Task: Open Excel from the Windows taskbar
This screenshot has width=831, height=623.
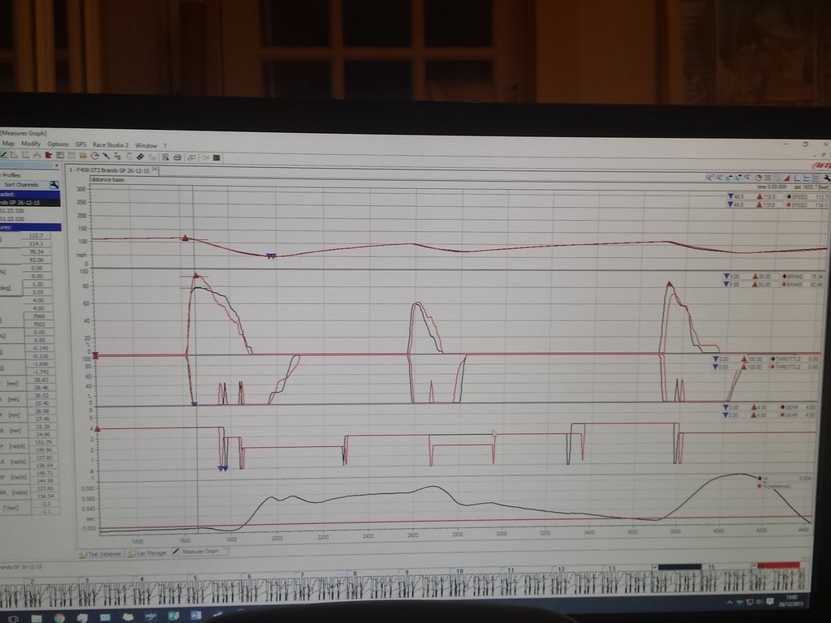Action: click(x=174, y=616)
